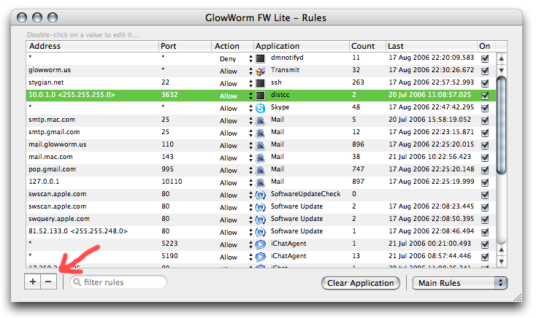Toggle On checkbox for SoftwareUpdateCheck rule
Screen dimensions: 539x318
485,195
